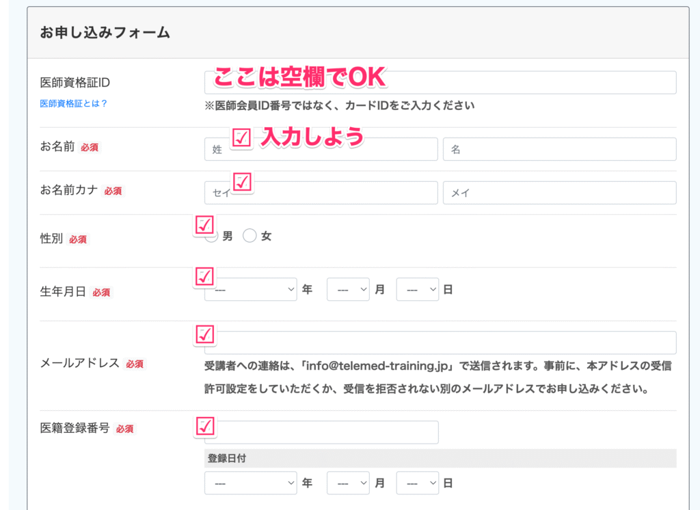Expand the 登録日付 year dropdown
This screenshot has height=510, width=700.
click(251, 483)
